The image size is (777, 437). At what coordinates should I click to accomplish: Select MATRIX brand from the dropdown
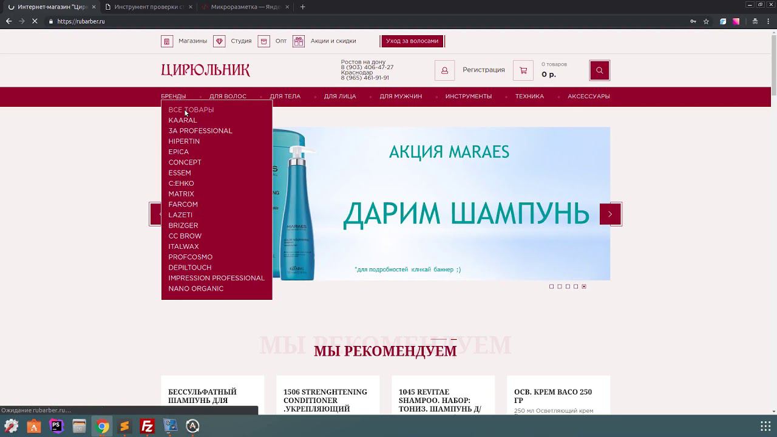tap(182, 194)
